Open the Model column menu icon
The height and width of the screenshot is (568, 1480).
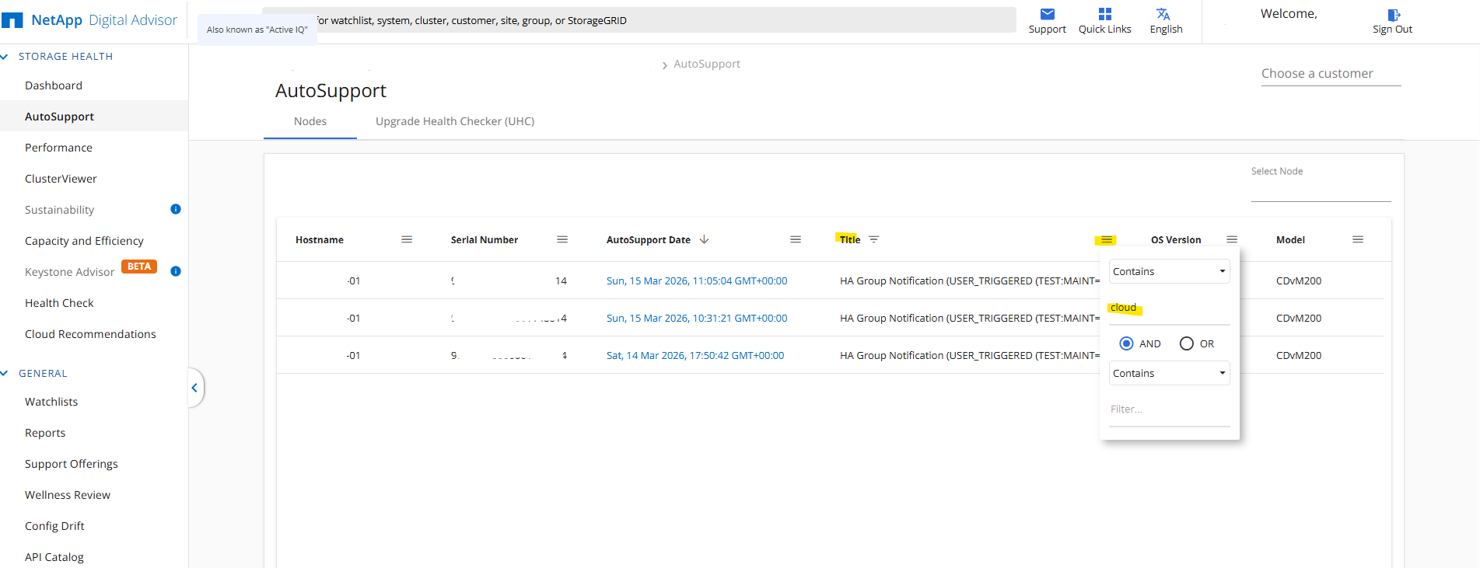tap(1358, 239)
